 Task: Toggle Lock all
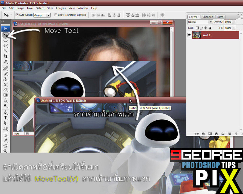tap(210, 28)
